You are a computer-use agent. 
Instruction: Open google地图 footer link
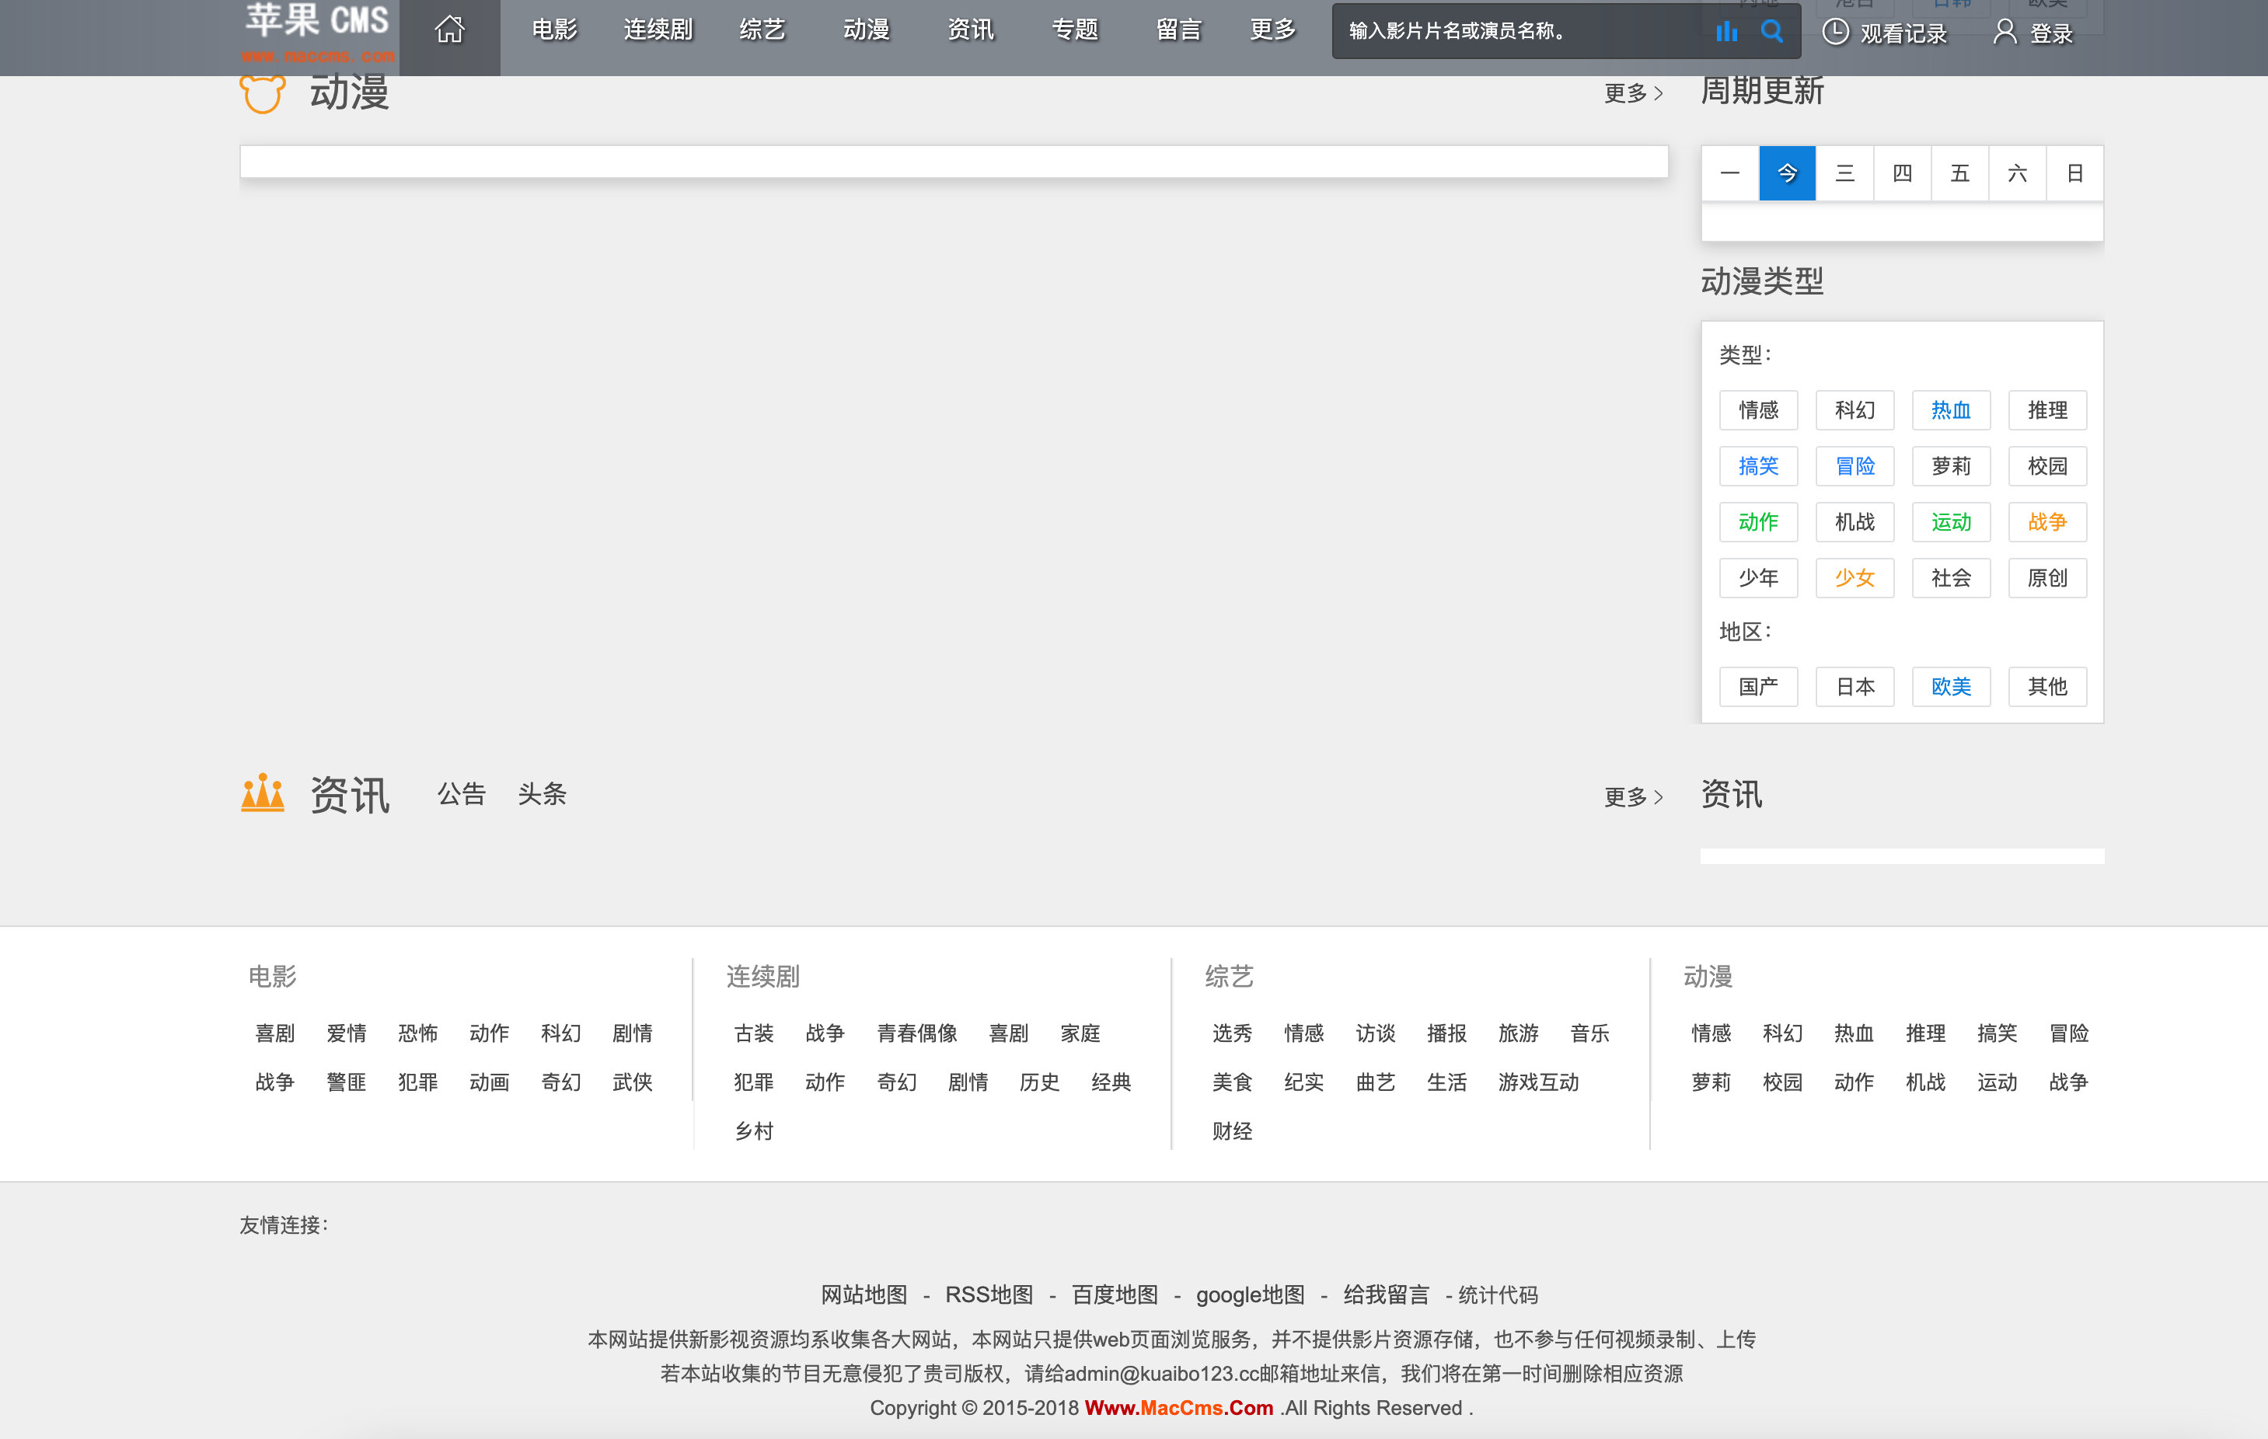1250,1294
